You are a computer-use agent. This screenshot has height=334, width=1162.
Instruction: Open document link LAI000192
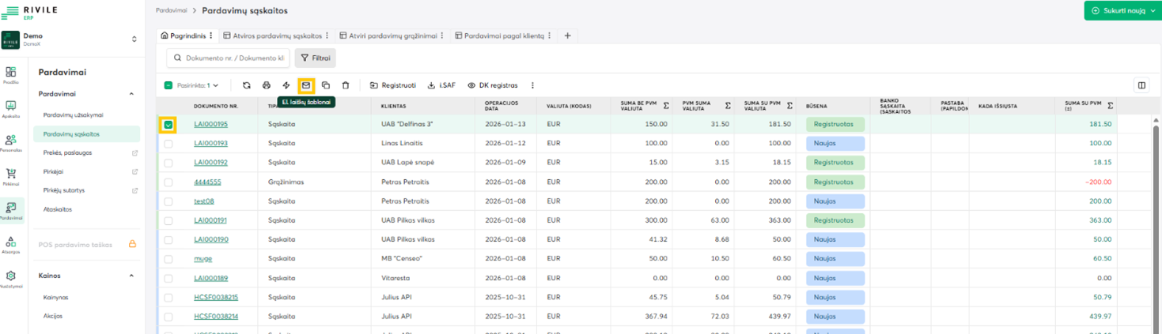pos(210,163)
